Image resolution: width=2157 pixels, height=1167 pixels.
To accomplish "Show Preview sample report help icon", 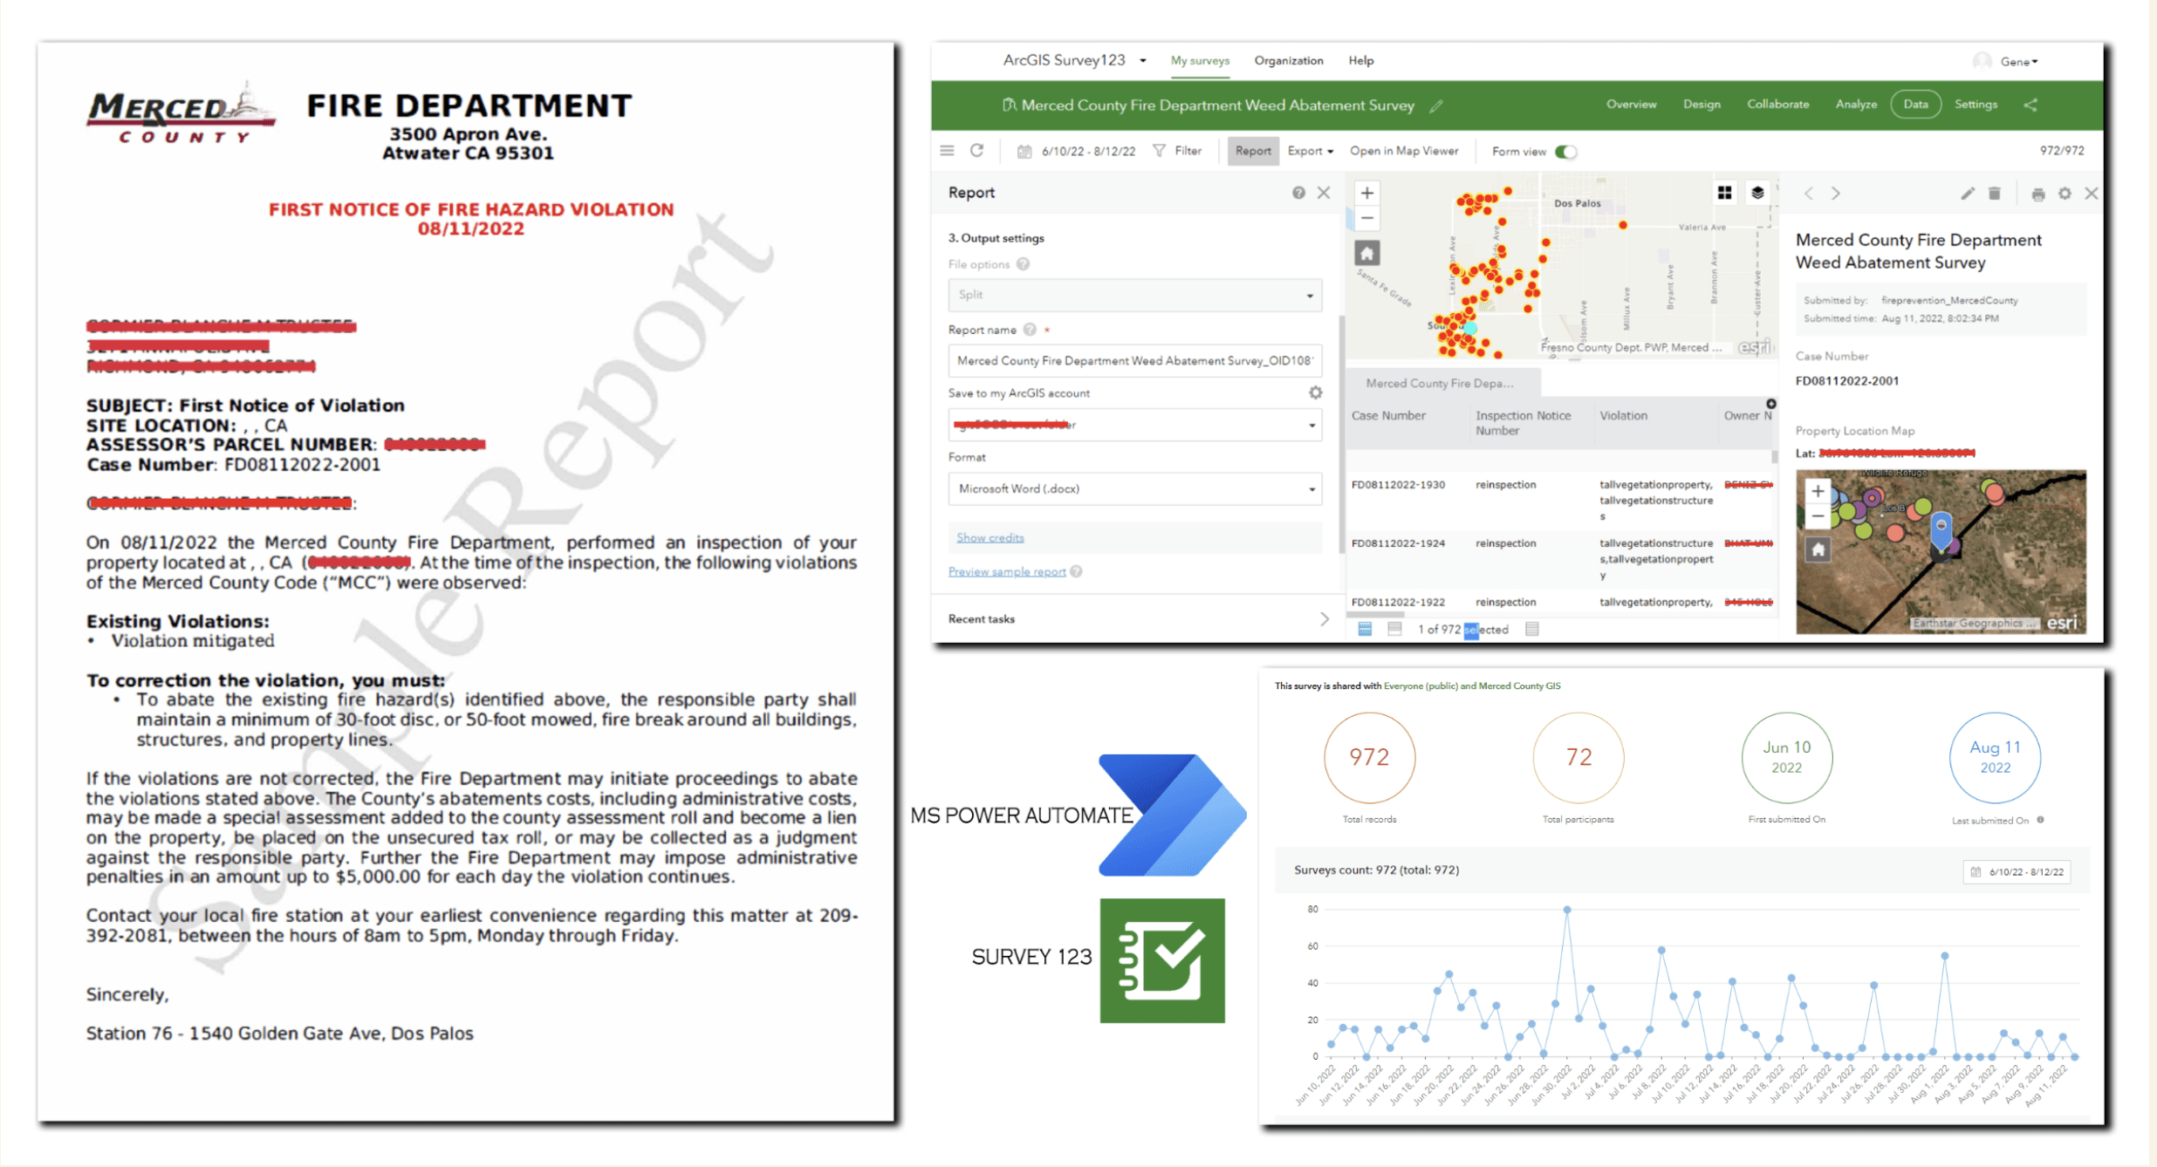I will click(x=1077, y=571).
